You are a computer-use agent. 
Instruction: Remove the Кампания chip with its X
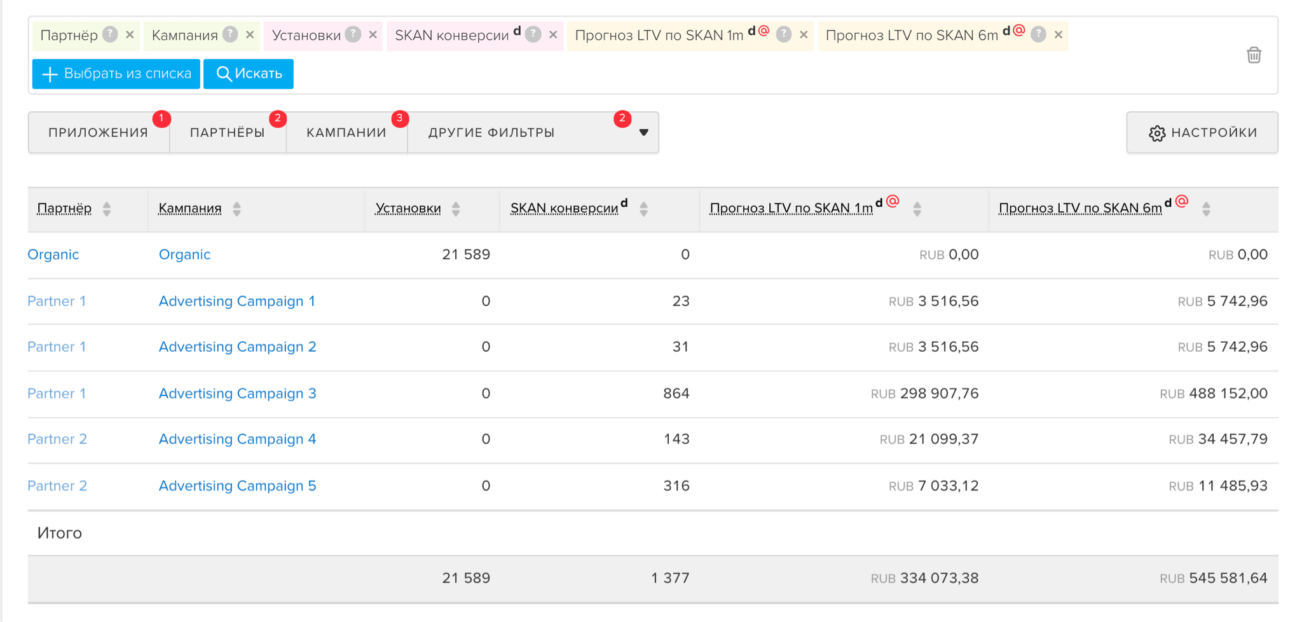[x=250, y=35]
